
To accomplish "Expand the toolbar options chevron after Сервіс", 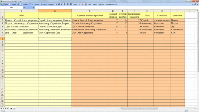I will coord(80,4).
